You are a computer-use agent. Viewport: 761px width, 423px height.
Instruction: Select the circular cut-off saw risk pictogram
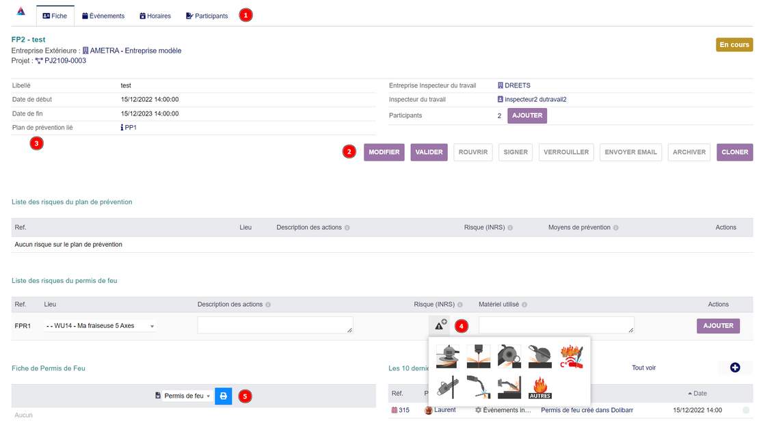click(x=540, y=357)
